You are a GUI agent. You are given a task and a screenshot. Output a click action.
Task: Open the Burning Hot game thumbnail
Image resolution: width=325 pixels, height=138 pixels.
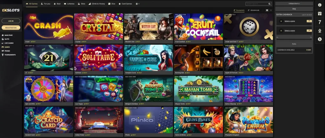[199, 58]
